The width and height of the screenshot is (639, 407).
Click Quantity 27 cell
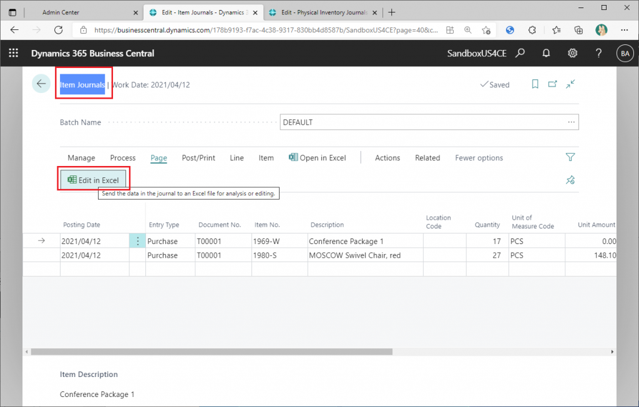(x=487, y=255)
